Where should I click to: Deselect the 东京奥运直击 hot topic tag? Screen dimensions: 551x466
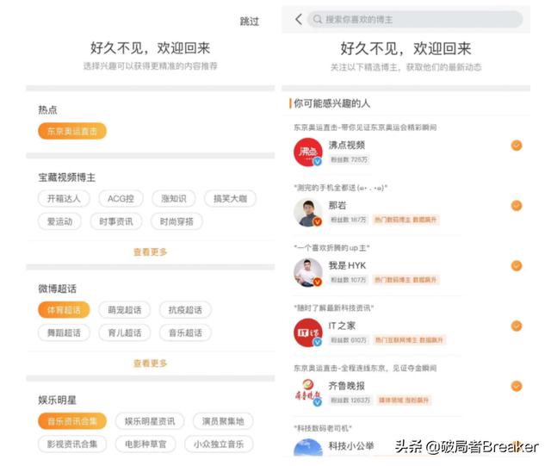point(72,131)
